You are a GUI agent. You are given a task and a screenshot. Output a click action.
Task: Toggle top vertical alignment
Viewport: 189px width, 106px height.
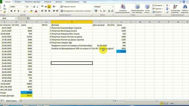pyautogui.click(x=42, y=6)
